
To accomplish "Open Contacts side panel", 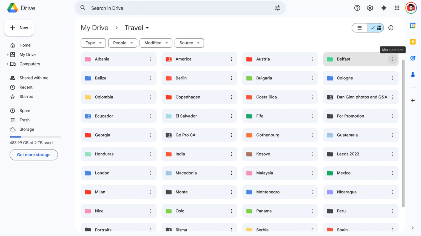I will coord(413,74).
